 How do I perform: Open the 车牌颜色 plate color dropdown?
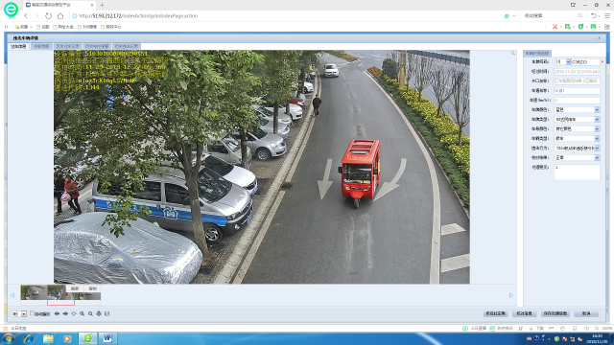(x=577, y=110)
